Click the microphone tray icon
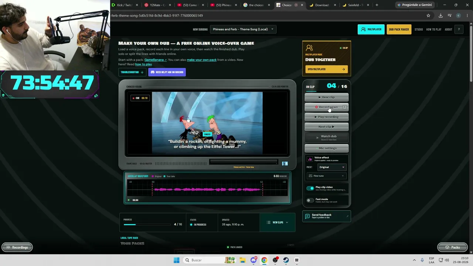Image resolution: width=473 pixels, height=266 pixels. click(x=422, y=260)
